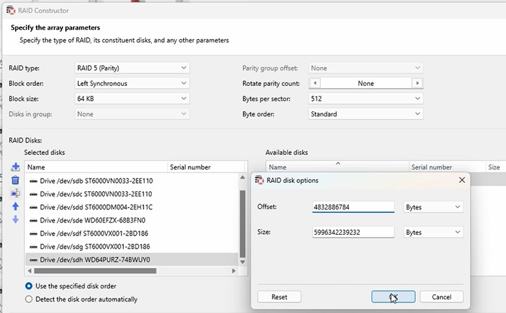Click the Name column header in Available disks
This screenshot has height=313, width=506.
click(337, 167)
